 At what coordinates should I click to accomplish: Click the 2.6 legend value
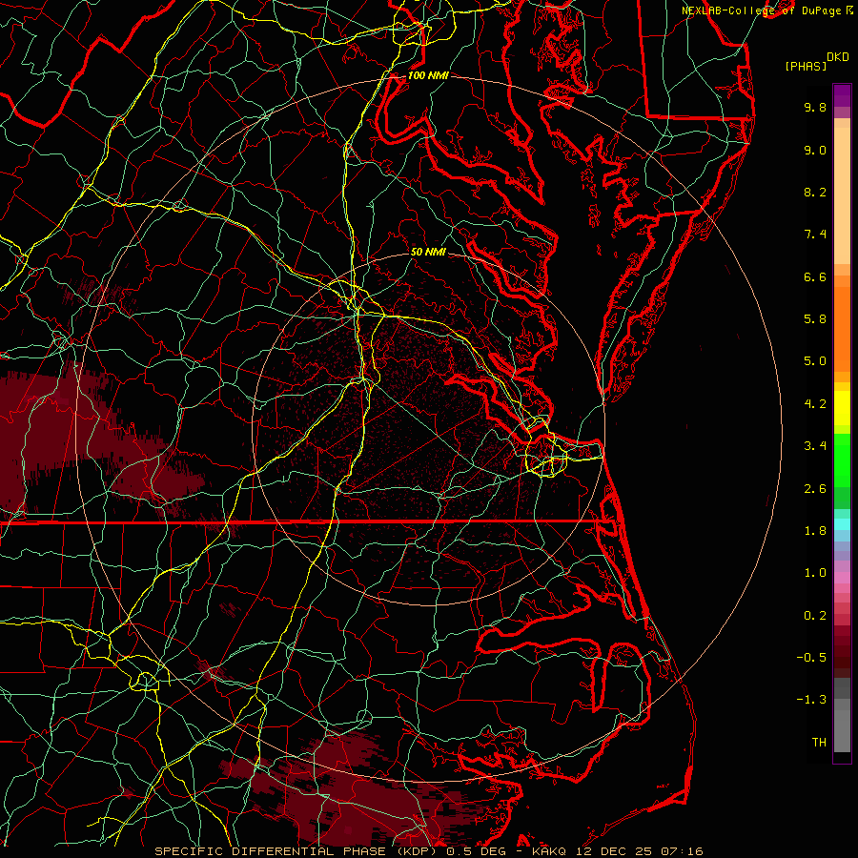point(815,489)
